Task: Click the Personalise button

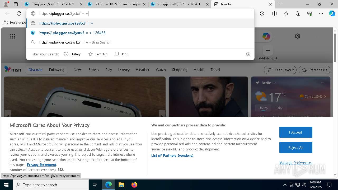Action: (314, 70)
